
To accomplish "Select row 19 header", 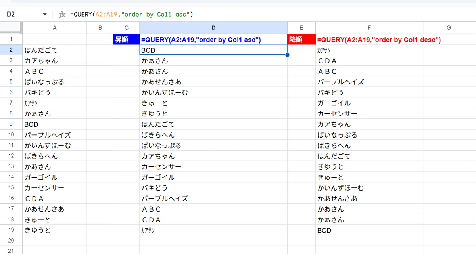I will click(x=11, y=230).
